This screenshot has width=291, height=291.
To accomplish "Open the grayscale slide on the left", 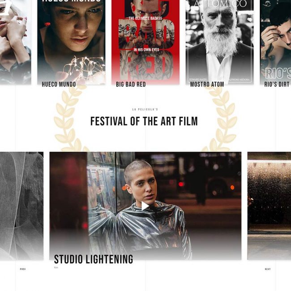I will (x=22, y=206).
